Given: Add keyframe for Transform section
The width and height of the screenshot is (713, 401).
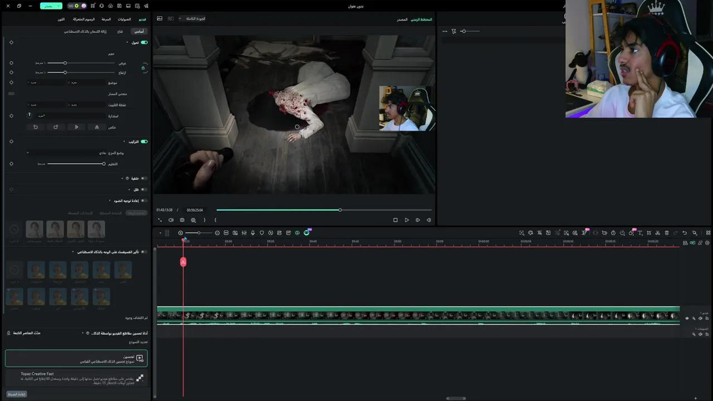Looking at the screenshot, I should click(x=11, y=42).
